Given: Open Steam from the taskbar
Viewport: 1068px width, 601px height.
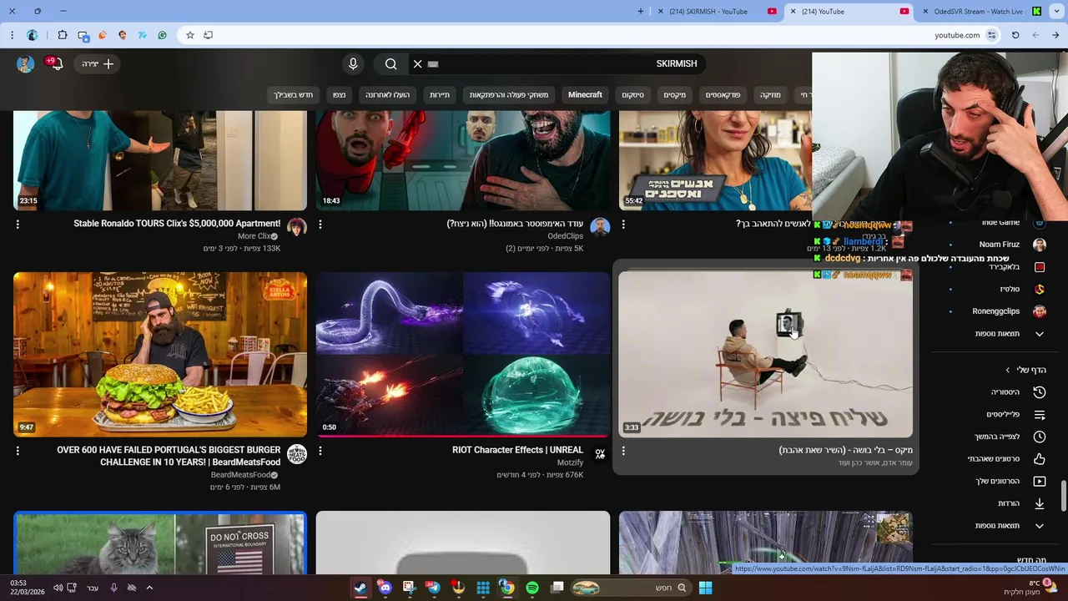Looking at the screenshot, I should pyautogui.click(x=360, y=588).
